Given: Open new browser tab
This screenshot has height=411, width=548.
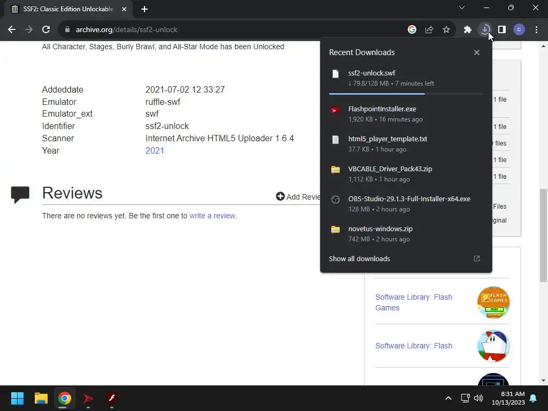Looking at the screenshot, I should (x=144, y=9).
